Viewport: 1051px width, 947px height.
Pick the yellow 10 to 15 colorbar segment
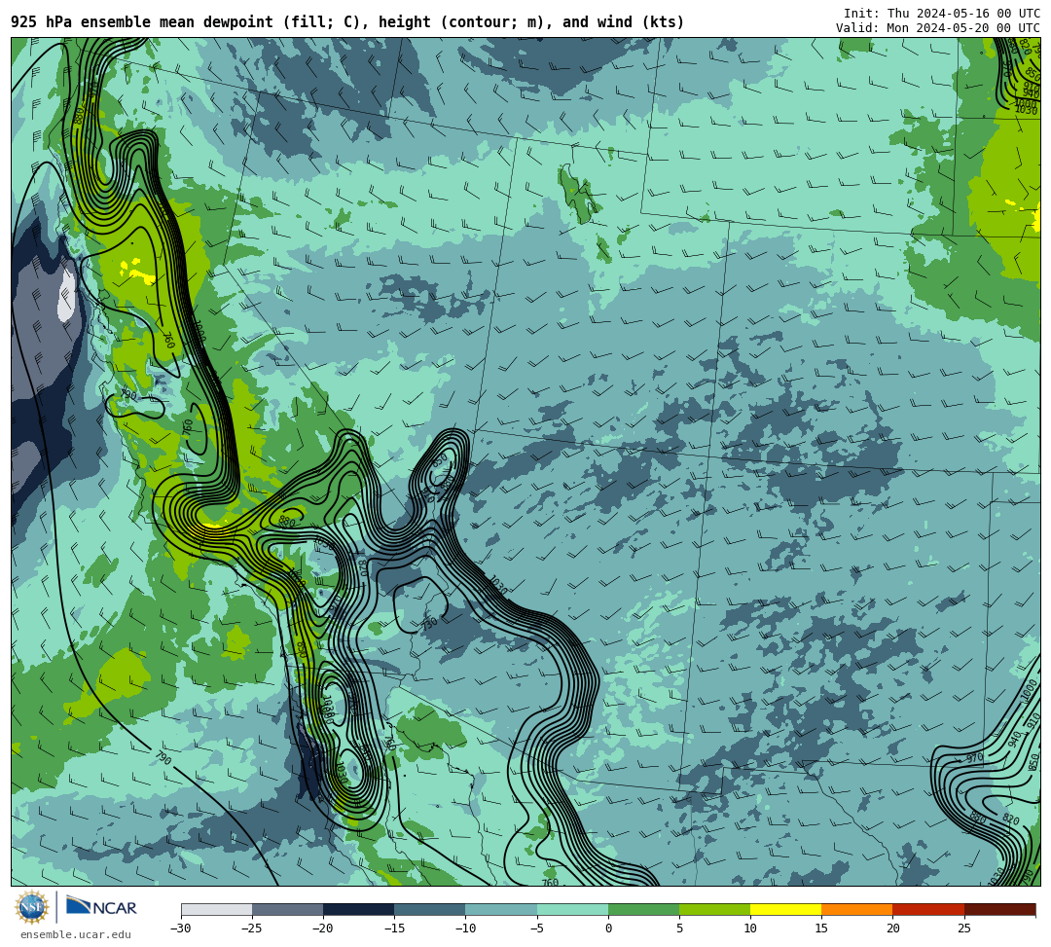click(x=785, y=909)
